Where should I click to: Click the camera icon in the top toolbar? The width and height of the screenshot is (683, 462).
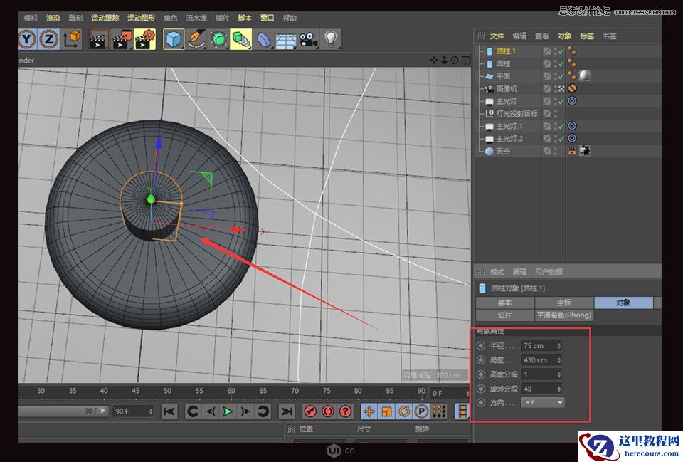307,39
